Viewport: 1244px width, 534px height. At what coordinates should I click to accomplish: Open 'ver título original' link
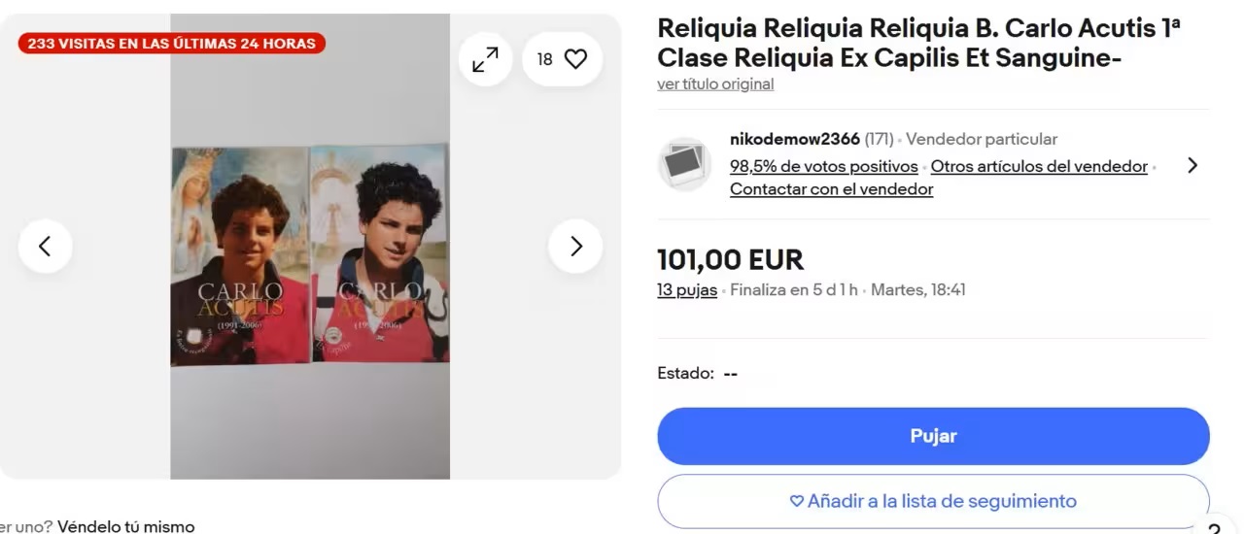pos(715,84)
